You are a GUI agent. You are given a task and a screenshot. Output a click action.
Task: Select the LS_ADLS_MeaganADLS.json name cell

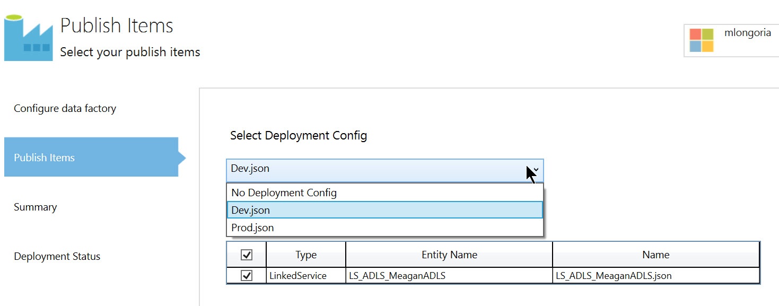656,276
